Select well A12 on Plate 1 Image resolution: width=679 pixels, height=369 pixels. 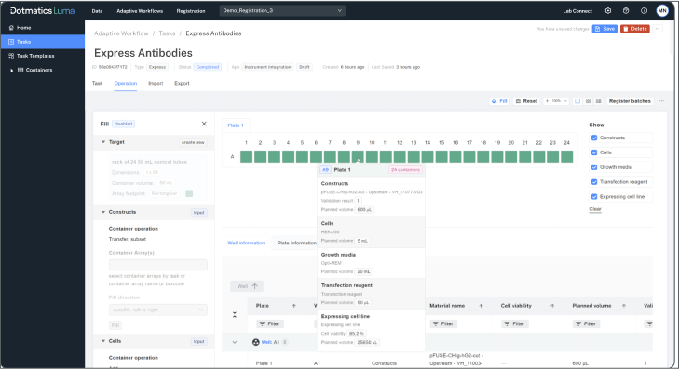(x=400, y=156)
